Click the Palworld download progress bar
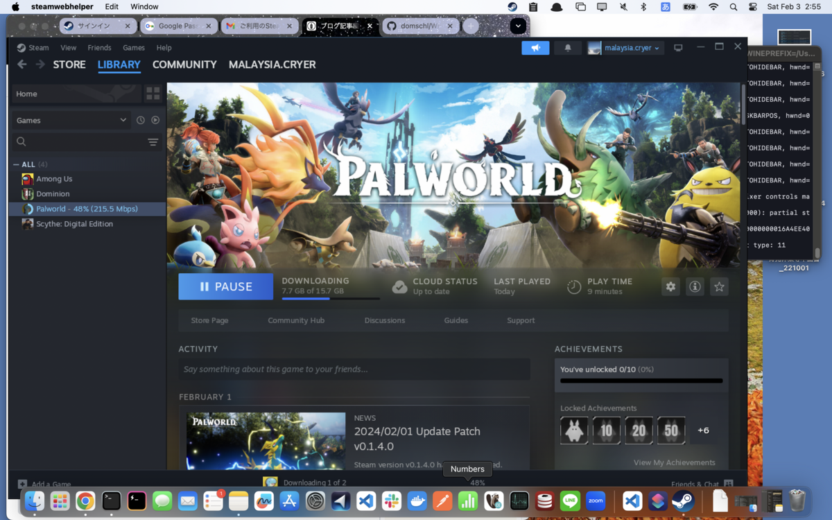Screen dimensions: 832x520 (x=331, y=298)
